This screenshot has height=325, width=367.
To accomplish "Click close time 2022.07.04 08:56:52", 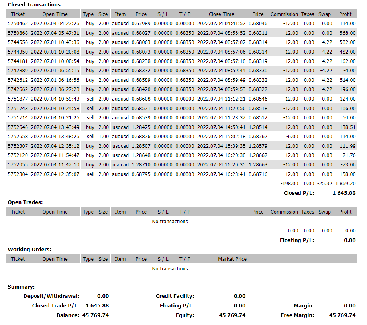I will [222, 33].
